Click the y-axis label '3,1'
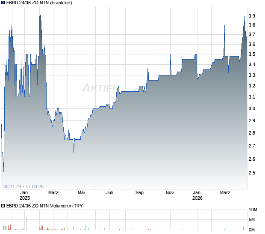Viewport: 265px width, 234px height. point(252,97)
